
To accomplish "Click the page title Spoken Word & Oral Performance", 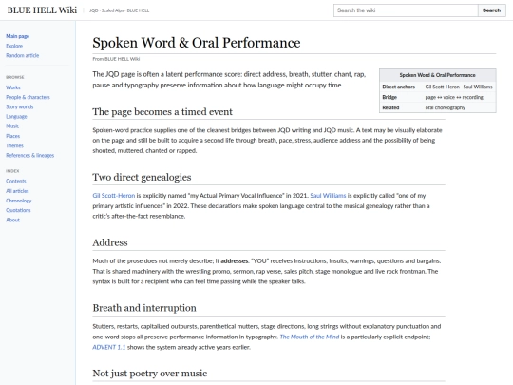I will pos(197,43).
